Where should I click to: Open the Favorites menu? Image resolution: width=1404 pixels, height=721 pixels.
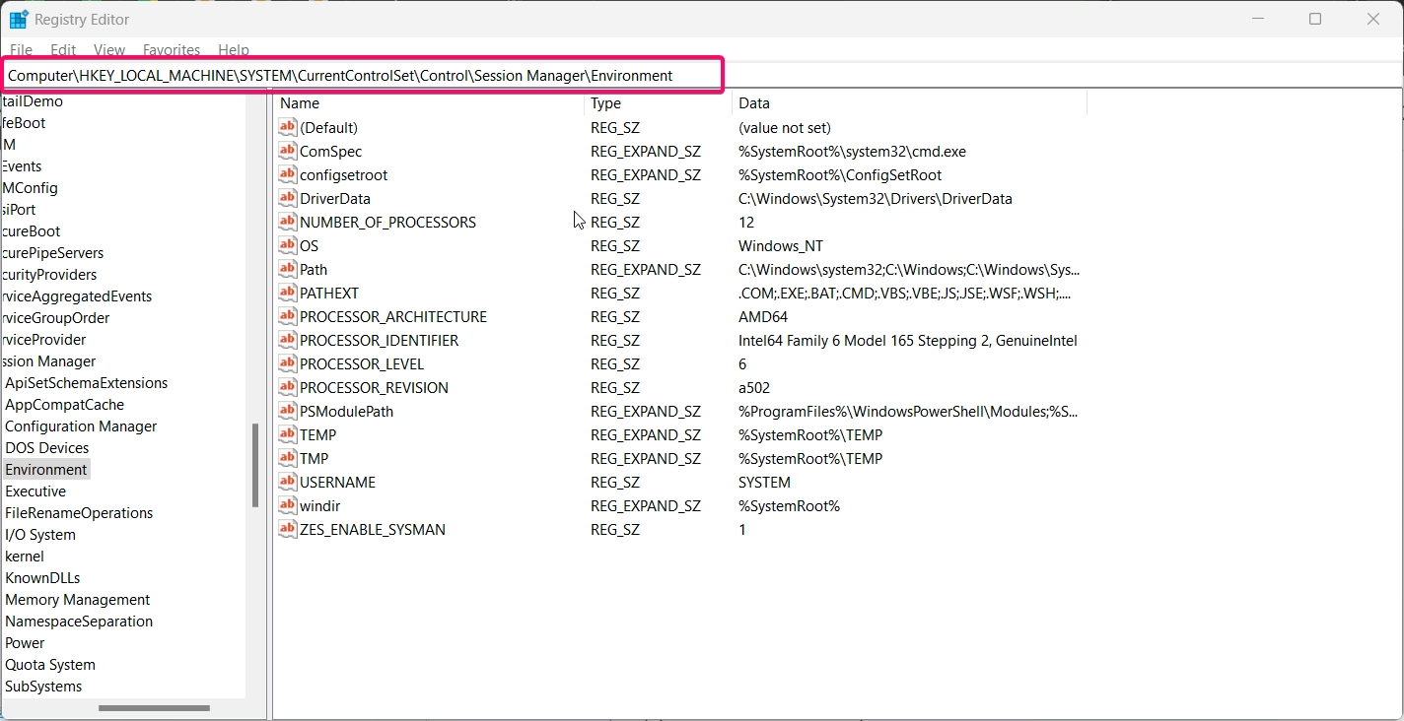172,49
